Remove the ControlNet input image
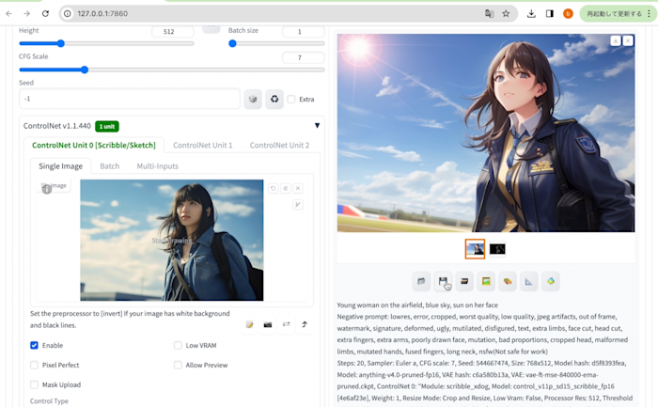Viewport: 658px width, 407px height. (298, 188)
